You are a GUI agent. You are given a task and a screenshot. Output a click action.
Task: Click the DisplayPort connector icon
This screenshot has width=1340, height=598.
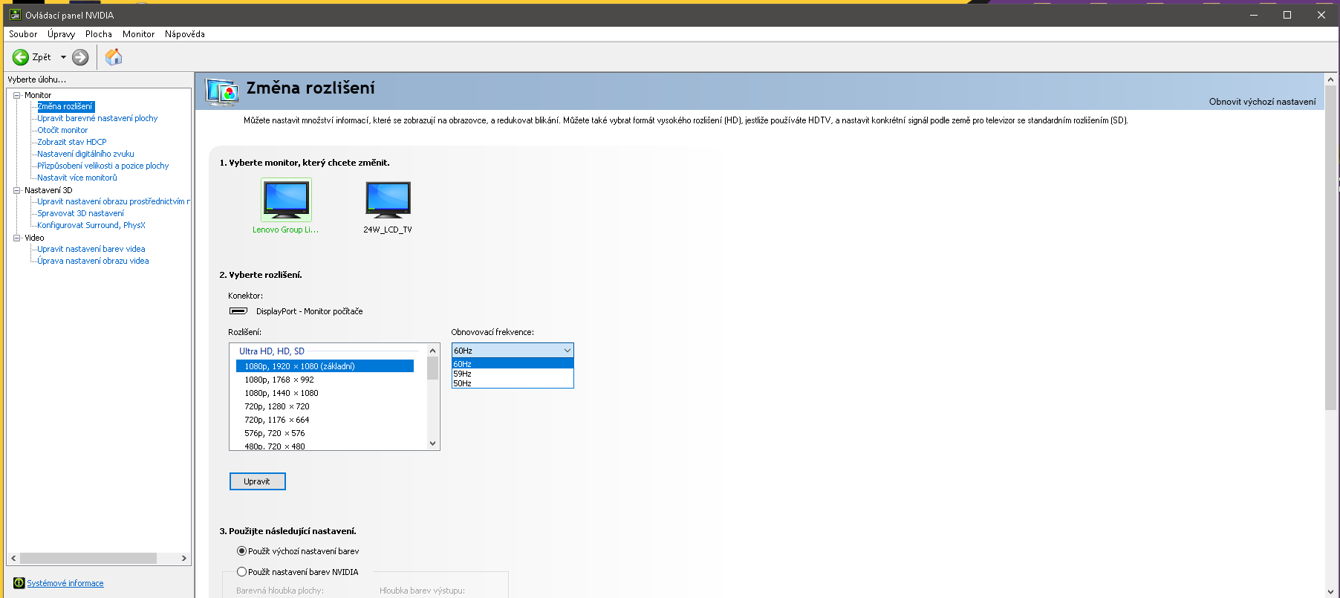(238, 311)
